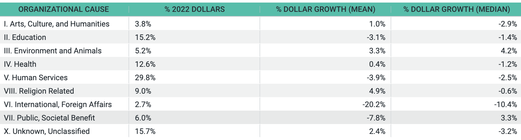521x140 pixels.
Task: Click the 29.8% Human Services dollars cell
Action: coord(145,78)
